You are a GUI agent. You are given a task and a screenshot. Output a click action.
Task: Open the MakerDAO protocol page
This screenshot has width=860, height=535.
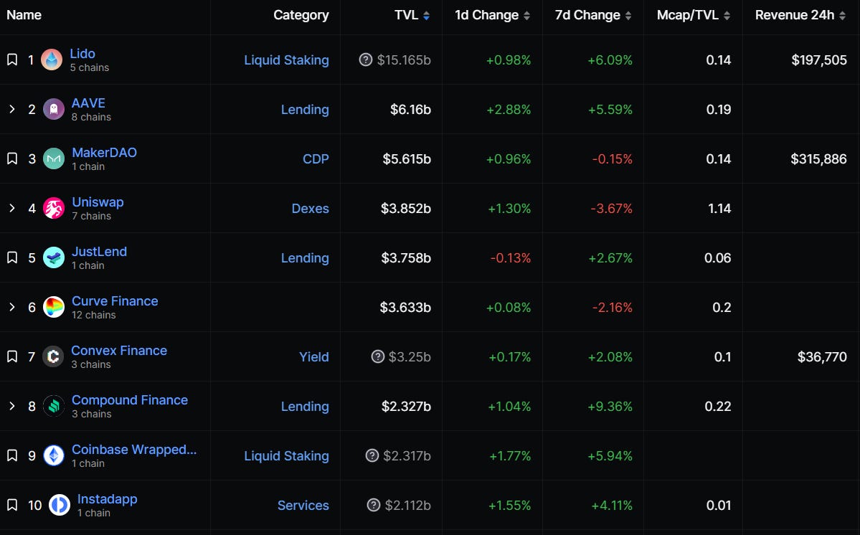(104, 152)
